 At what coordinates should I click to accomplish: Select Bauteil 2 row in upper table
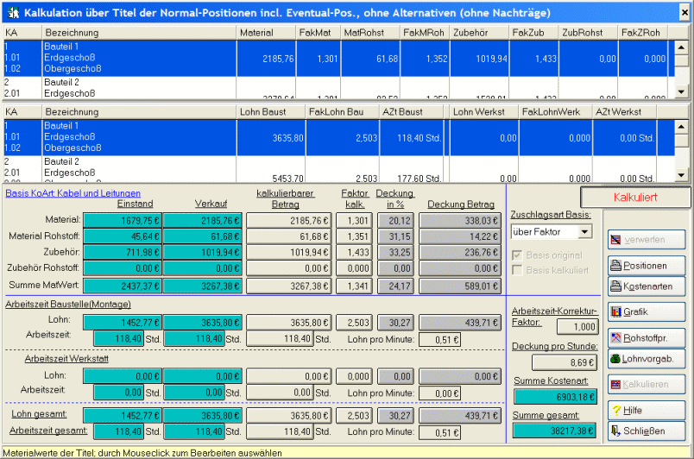338,87
